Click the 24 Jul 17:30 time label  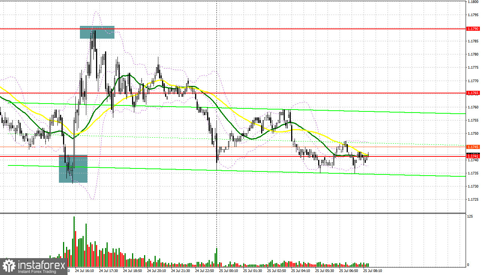108,270
